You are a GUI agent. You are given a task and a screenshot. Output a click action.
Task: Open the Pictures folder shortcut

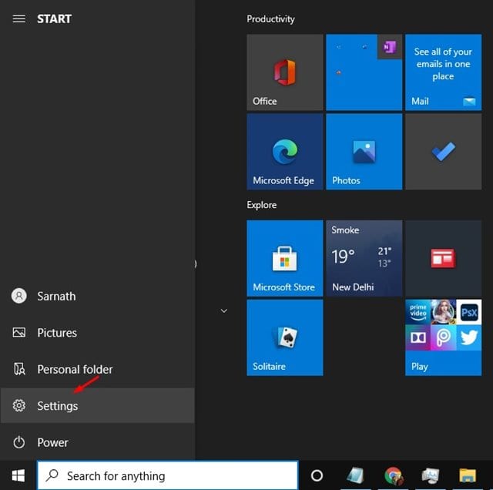pos(57,333)
